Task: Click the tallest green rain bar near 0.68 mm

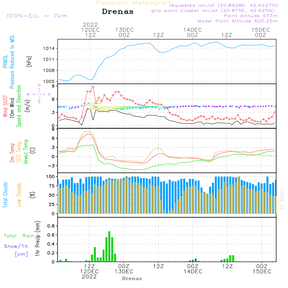Action: click(109, 247)
